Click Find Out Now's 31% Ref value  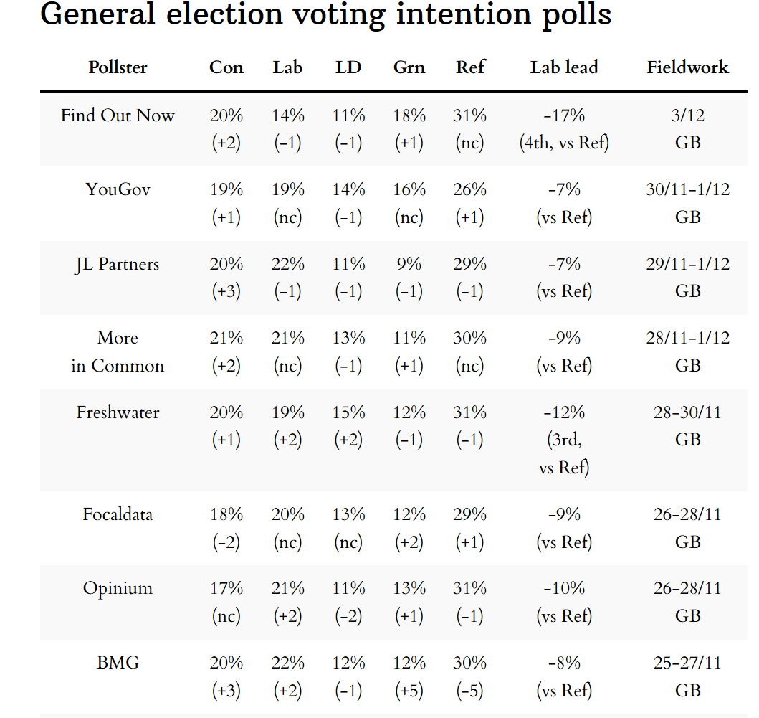(470, 115)
